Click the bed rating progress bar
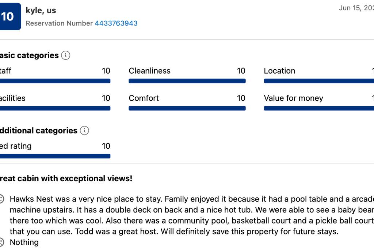374x249 pixels. point(55,156)
